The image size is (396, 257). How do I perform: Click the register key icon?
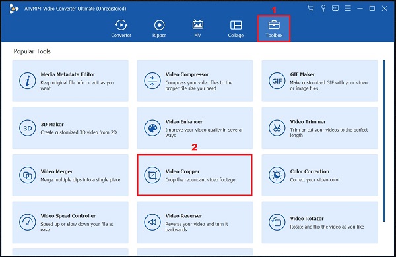click(x=323, y=9)
